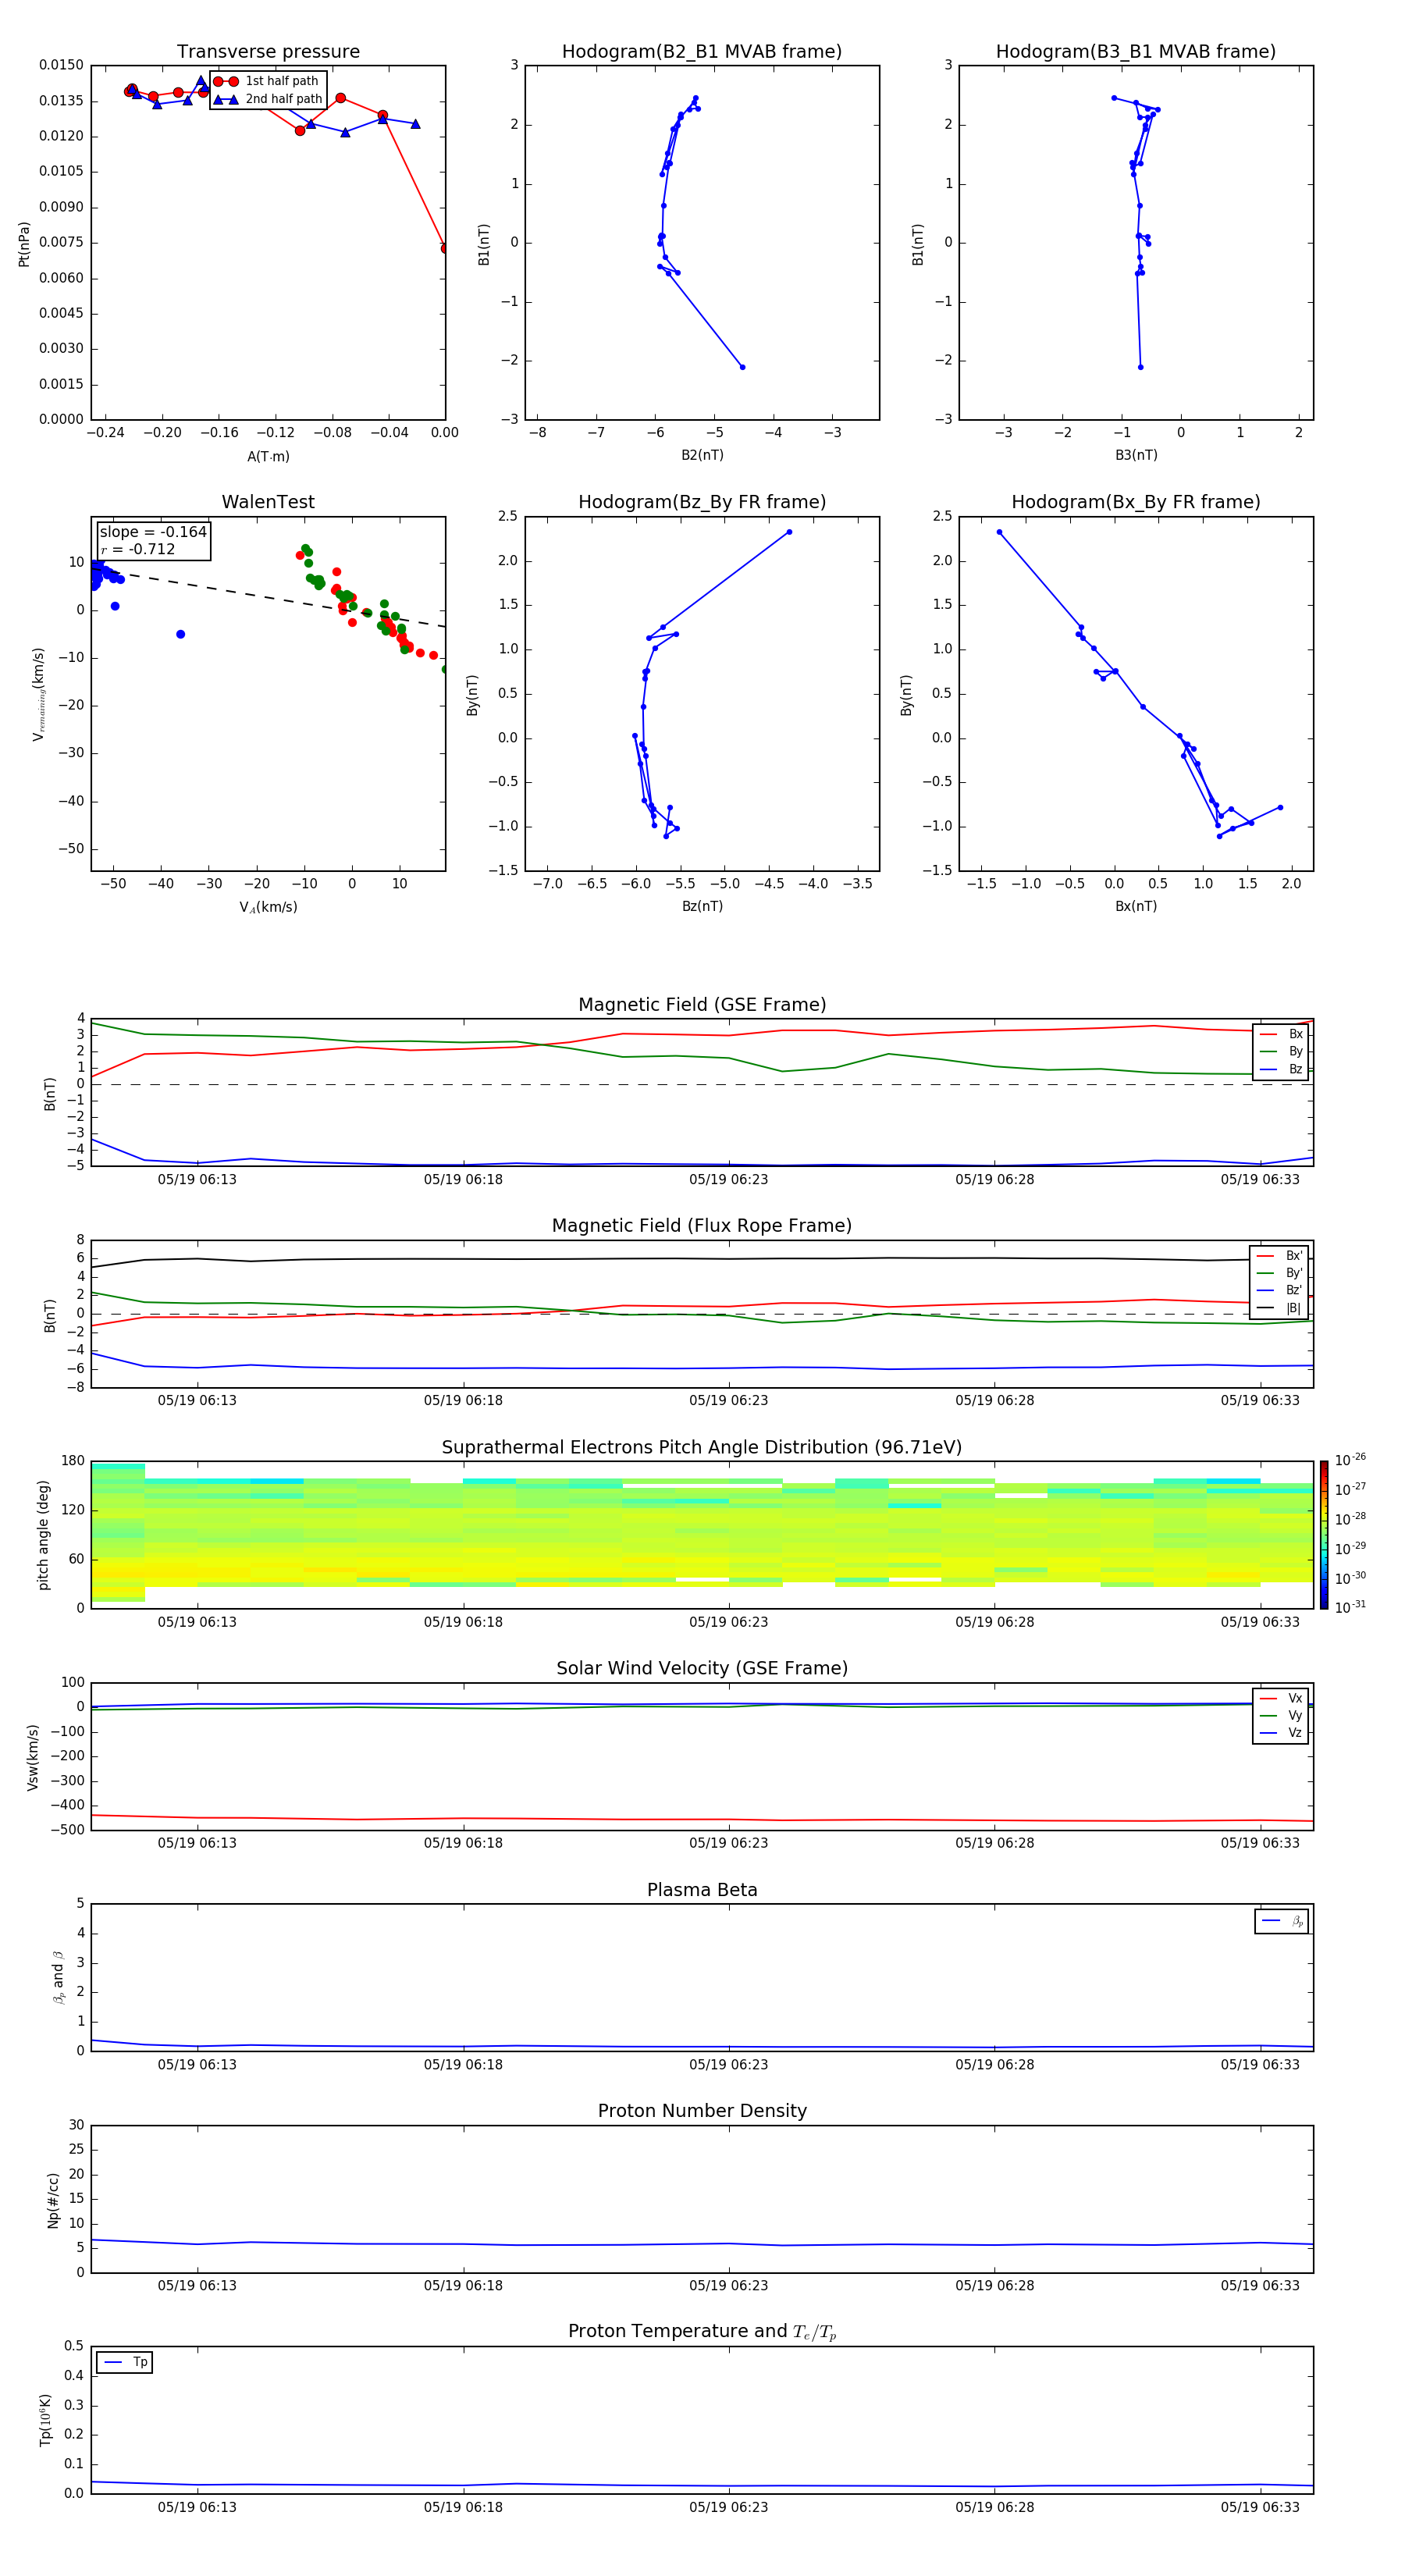Click the "180" pitch angle tick label

[x=73, y=1461]
